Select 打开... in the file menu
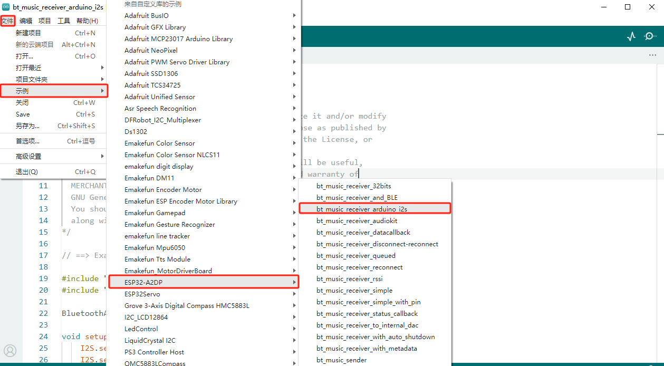The width and height of the screenshot is (664, 366). (x=53, y=56)
